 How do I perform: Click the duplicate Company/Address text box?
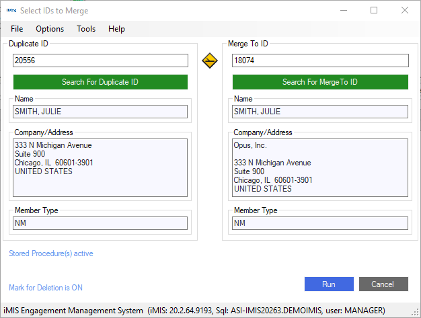[100, 168]
